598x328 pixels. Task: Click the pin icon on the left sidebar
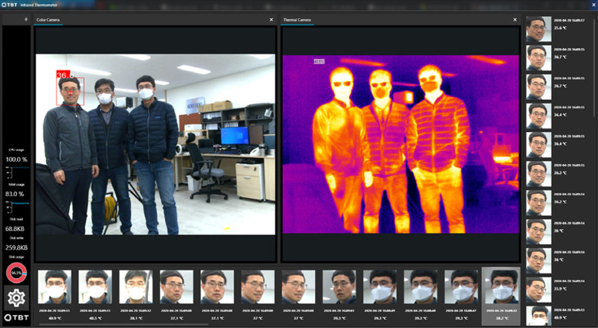pos(26,19)
